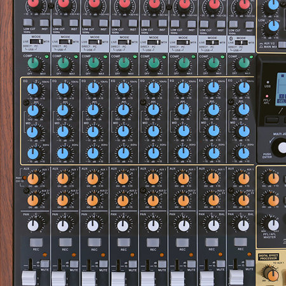Click the green COMP knob on the first channel
Screen dimensions: 286x286
click(33, 63)
